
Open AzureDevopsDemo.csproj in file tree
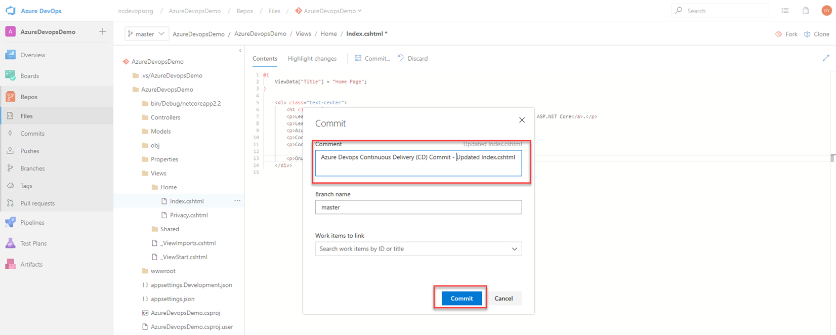tap(181, 313)
